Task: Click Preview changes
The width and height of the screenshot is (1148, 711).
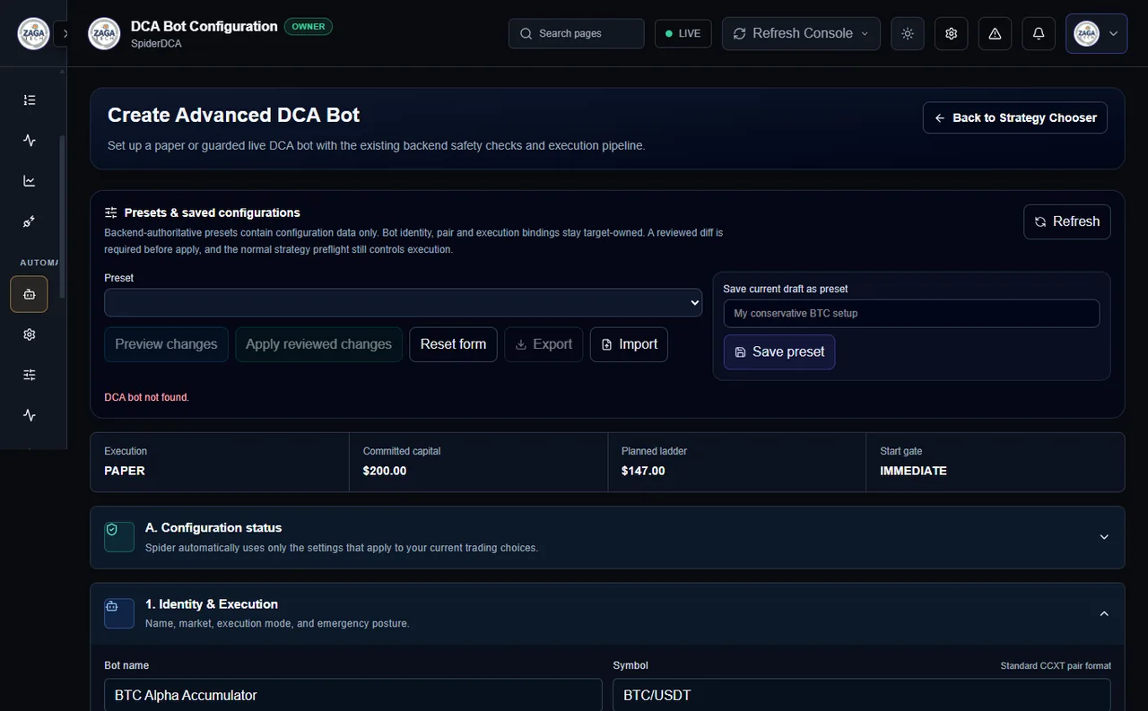Action: pos(166,344)
